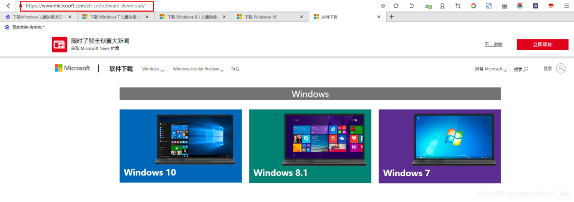Click the 登录 sign-in link
This screenshot has height=202, width=574.
pos(548,68)
